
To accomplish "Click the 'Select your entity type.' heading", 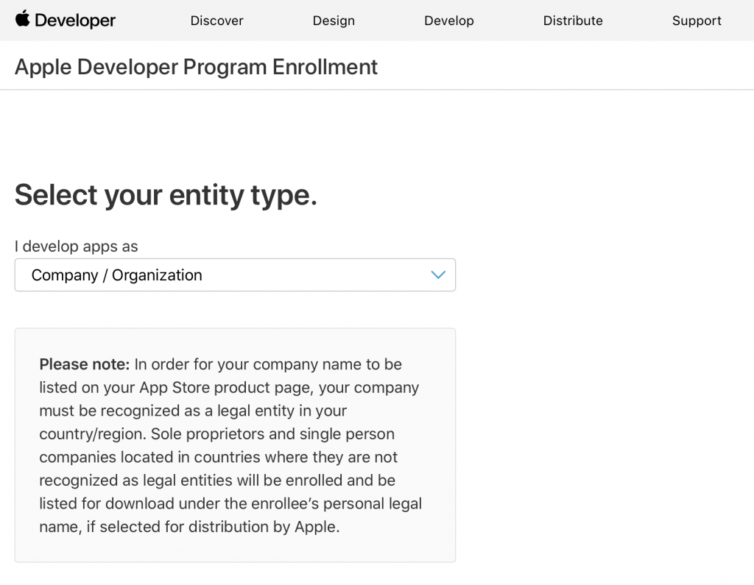I will point(166,195).
